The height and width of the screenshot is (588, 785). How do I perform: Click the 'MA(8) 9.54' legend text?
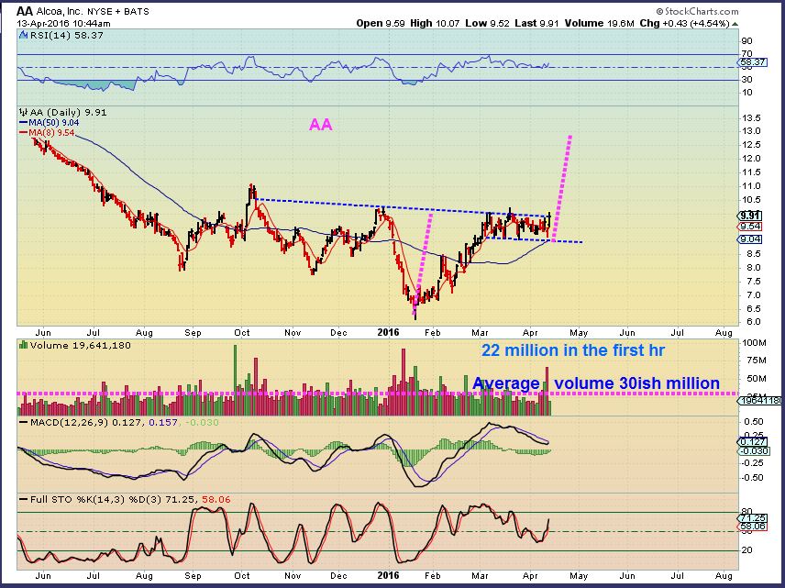coord(51,133)
